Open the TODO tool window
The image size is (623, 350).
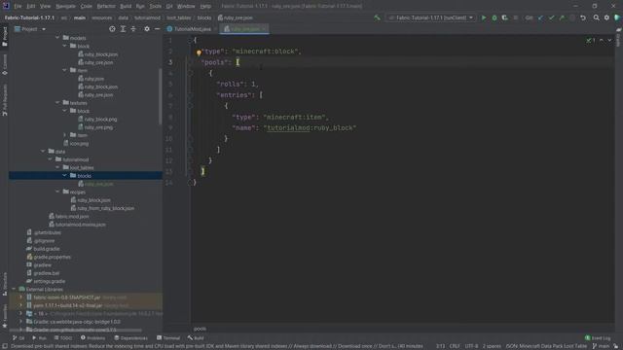[63, 338]
